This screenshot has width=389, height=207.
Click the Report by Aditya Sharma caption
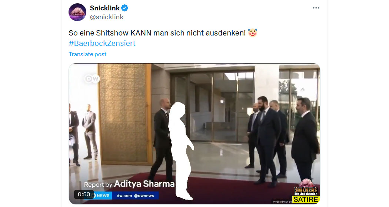click(x=129, y=184)
